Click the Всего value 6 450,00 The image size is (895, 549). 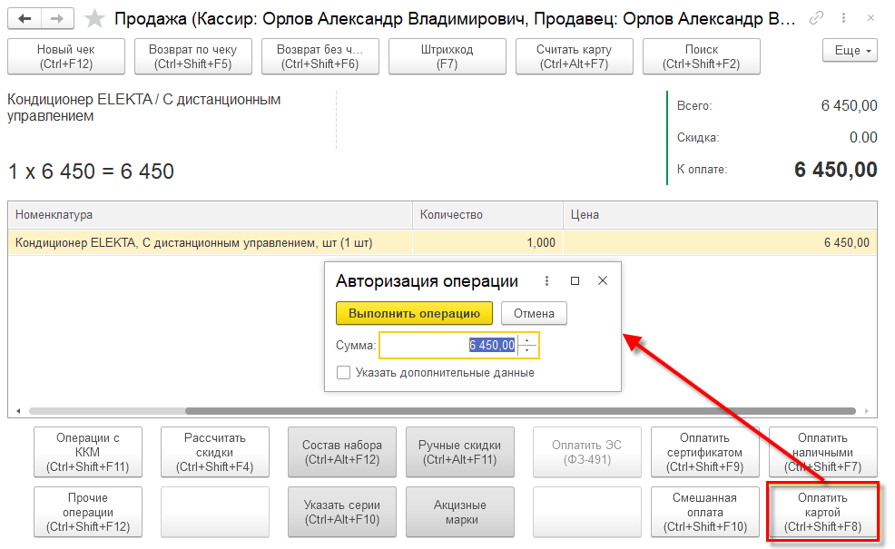tap(849, 105)
